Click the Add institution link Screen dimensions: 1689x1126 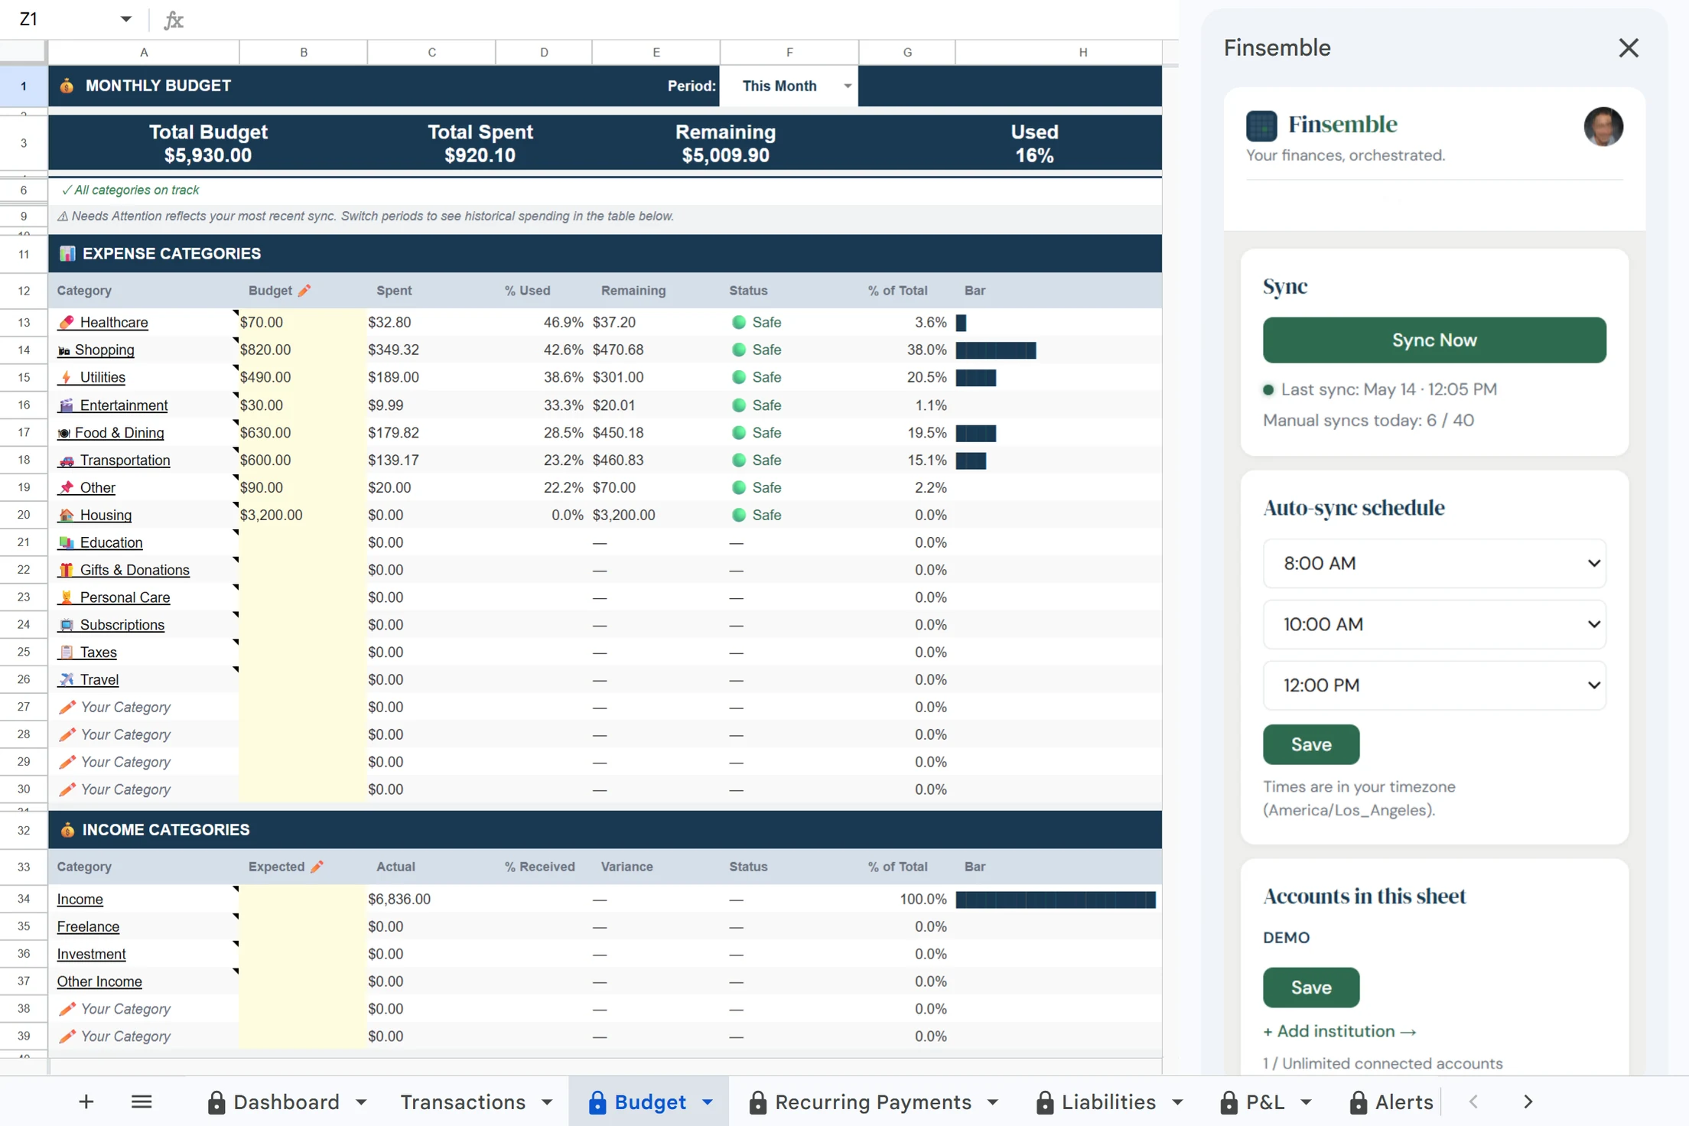click(x=1339, y=1031)
